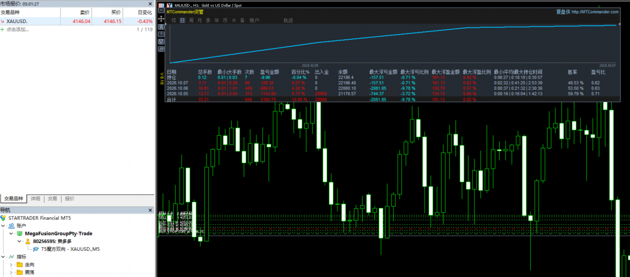The width and height of the screenshot is (630, 277).
Task: Click the settings icon below the move arrows
Action: coord(161,26)
